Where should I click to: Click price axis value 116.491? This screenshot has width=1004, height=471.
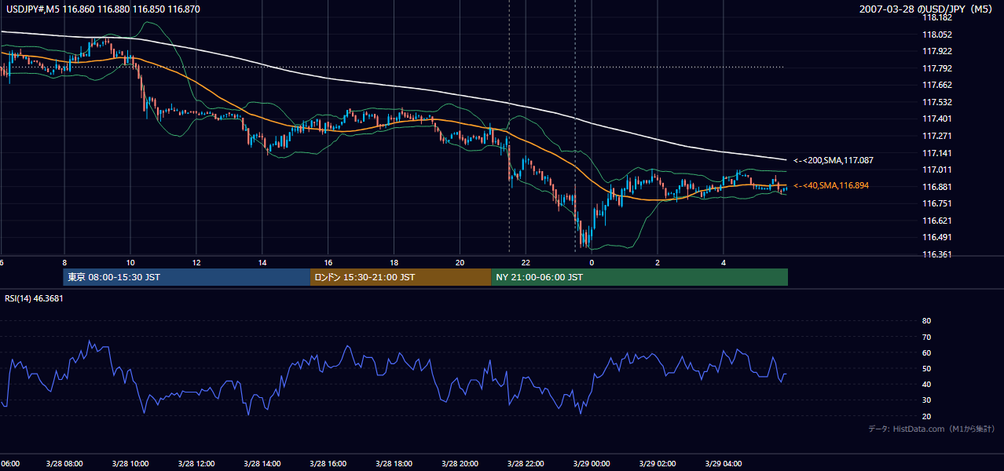[936, 237]
